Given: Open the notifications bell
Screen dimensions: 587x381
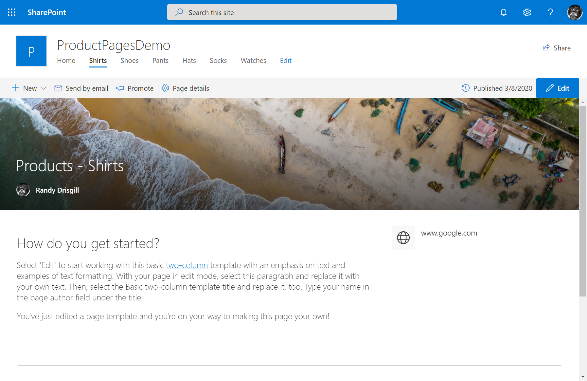Looking at the screenshot, I should (x=503, y=12).
